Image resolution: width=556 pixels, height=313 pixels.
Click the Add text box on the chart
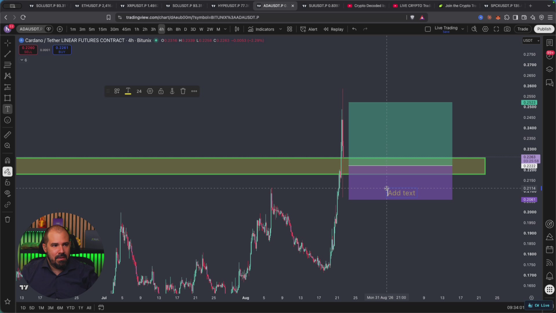[x=402, y=193]
